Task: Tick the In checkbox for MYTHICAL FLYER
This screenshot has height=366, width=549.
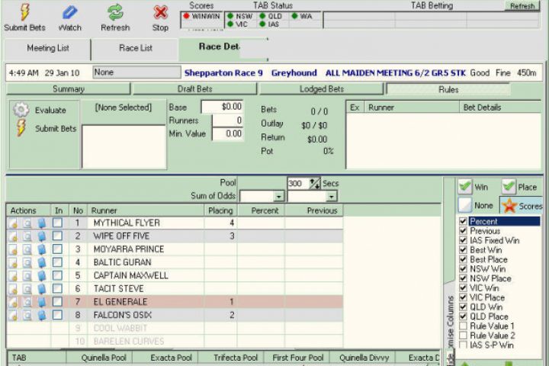Action: pos(57,223)
